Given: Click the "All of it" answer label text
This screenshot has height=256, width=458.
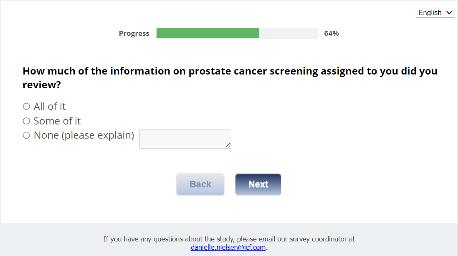Looking at the screenshot, I should pyautogui.click(x=50, y=107).
